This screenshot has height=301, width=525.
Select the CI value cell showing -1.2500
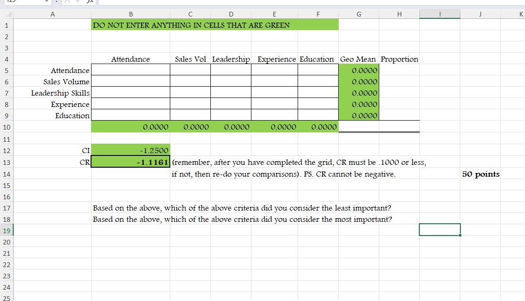pos(131,150)
